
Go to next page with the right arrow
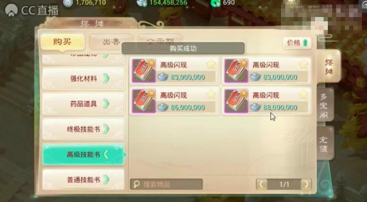(x=306, y=185)
